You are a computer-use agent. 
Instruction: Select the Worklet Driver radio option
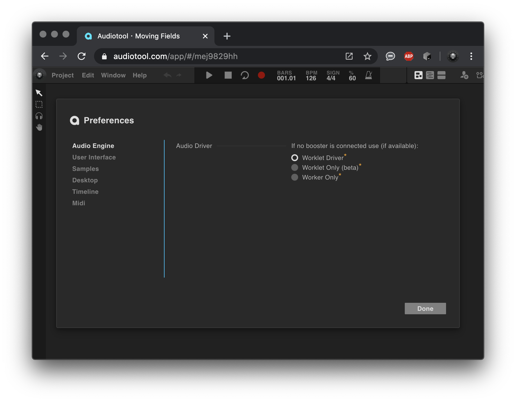click(295, 158)
